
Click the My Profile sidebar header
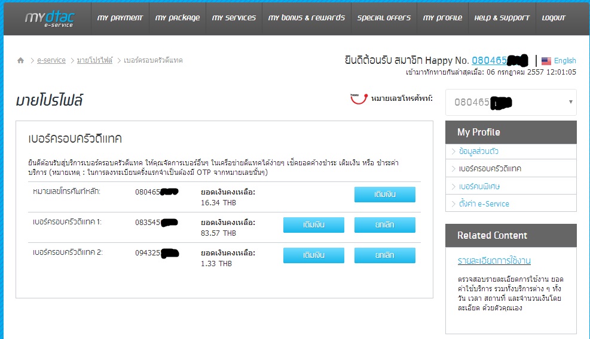(x=510, y=132)
